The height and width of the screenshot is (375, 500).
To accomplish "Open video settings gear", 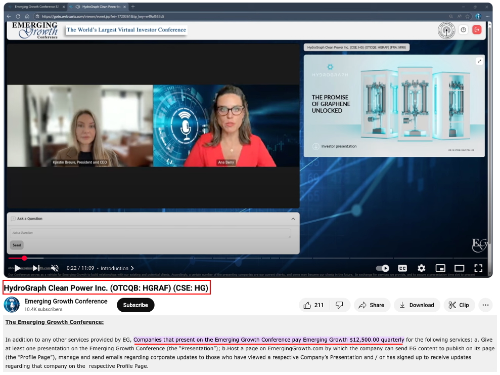I will 421,268.
